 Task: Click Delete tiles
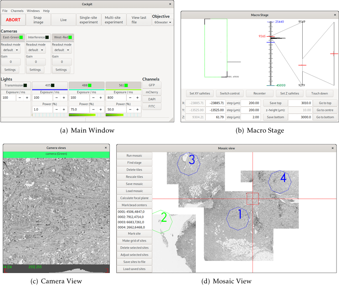coord(134,170)
